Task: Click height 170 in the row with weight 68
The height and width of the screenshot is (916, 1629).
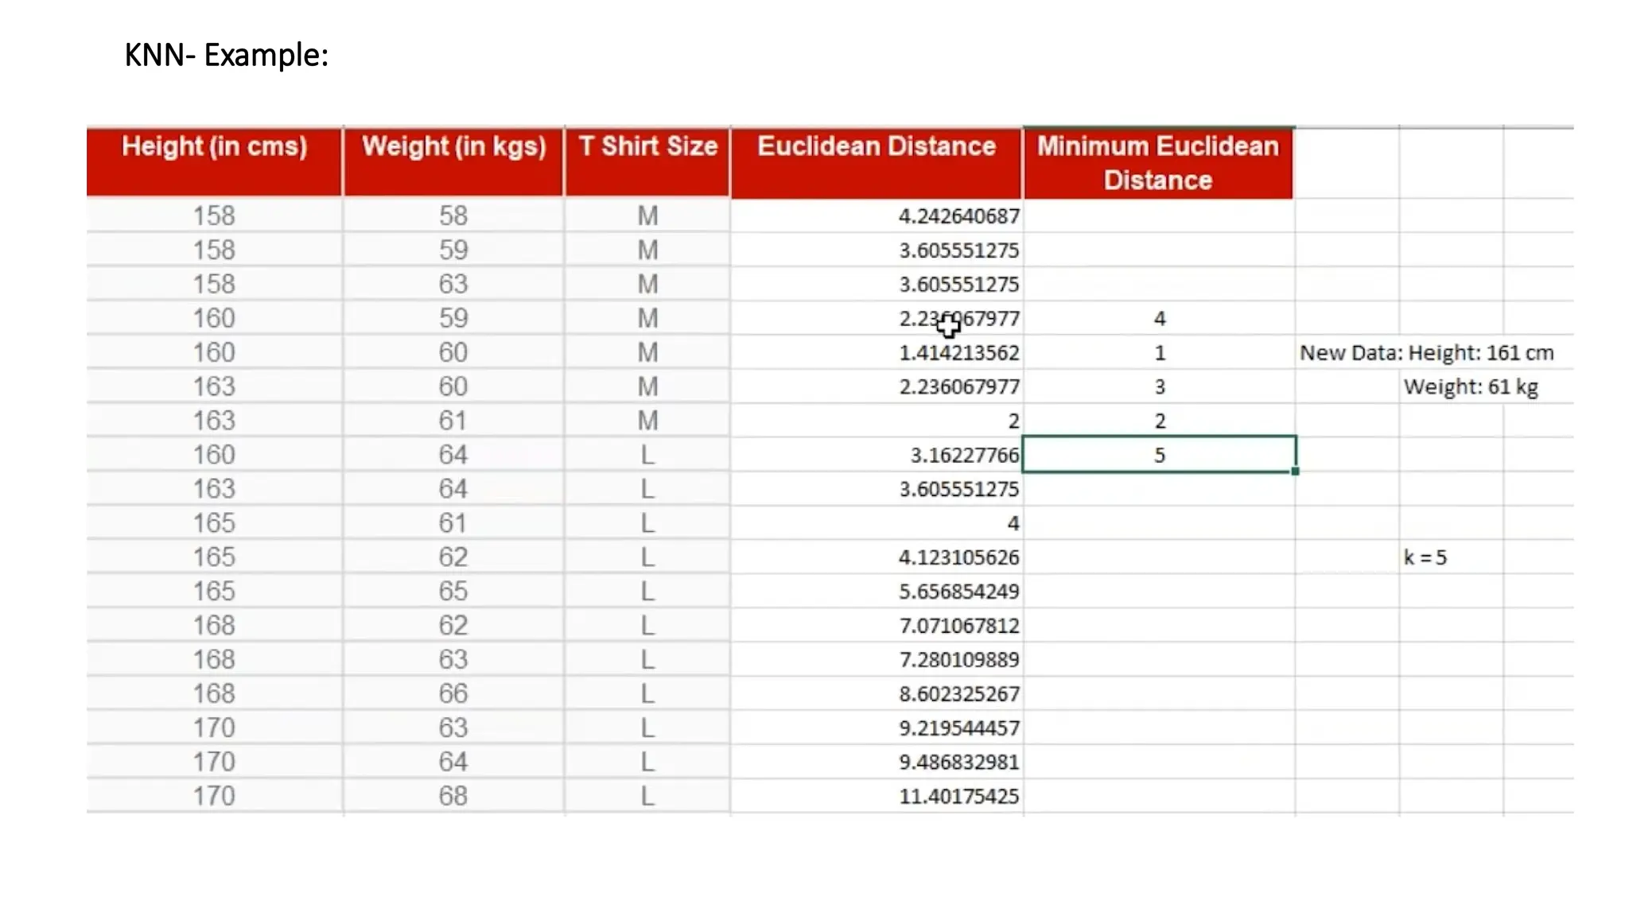Action: tap(214, 796)
